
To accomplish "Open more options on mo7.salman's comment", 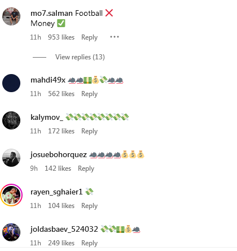I will coord(115,37).
